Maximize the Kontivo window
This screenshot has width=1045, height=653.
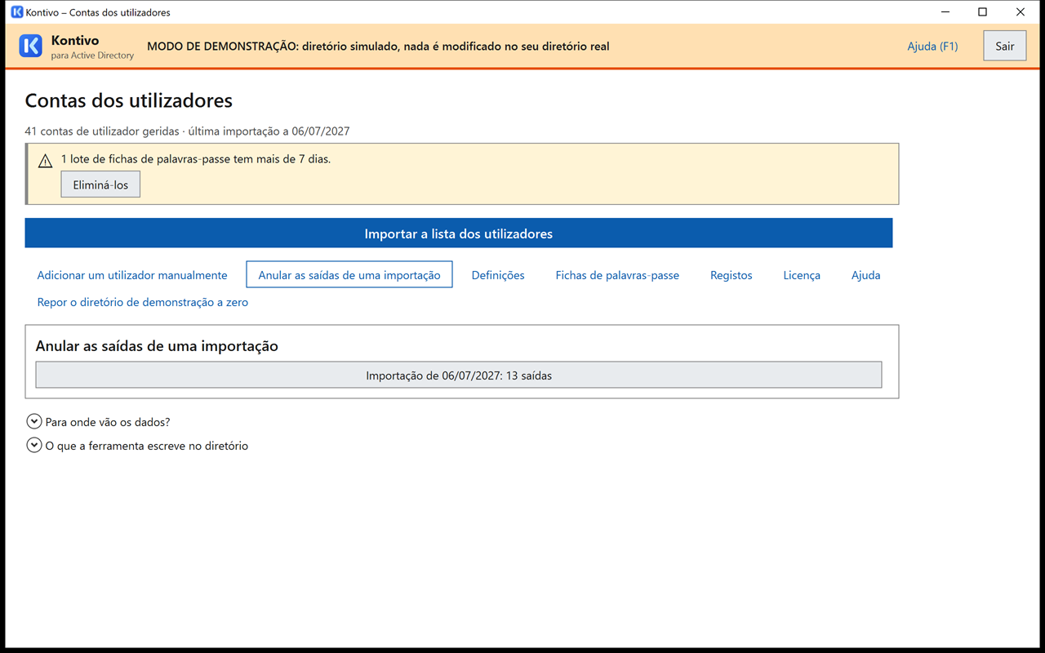pyautogui.click(x=983, y=12)
